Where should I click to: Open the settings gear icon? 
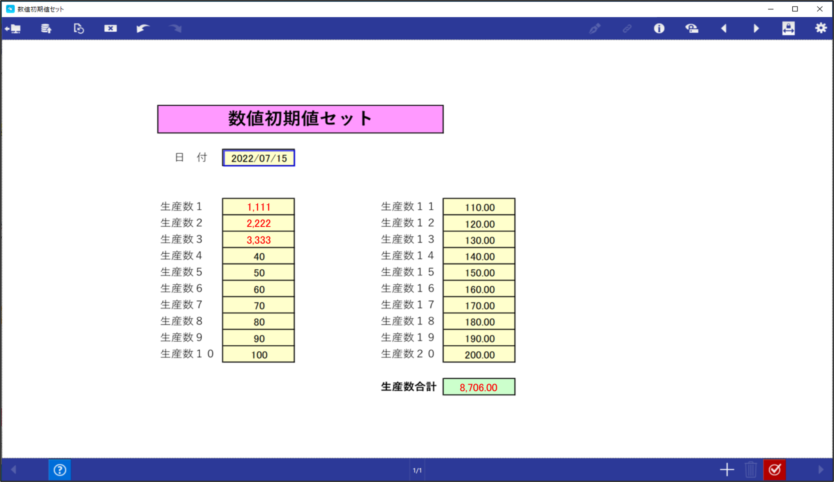pos(821,28)
